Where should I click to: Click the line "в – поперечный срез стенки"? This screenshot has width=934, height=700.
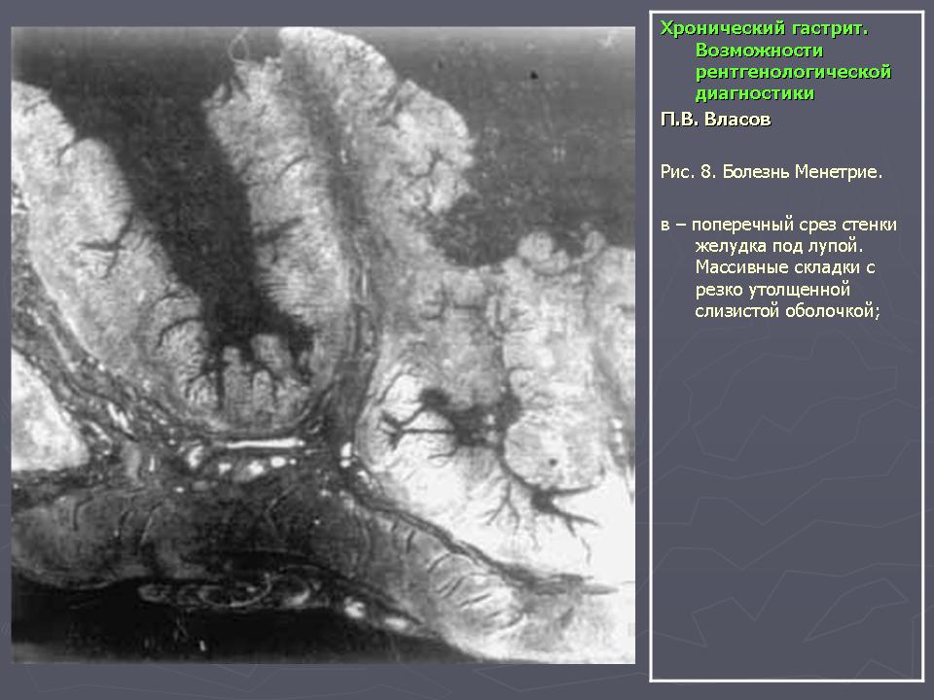tap(777, 225)
